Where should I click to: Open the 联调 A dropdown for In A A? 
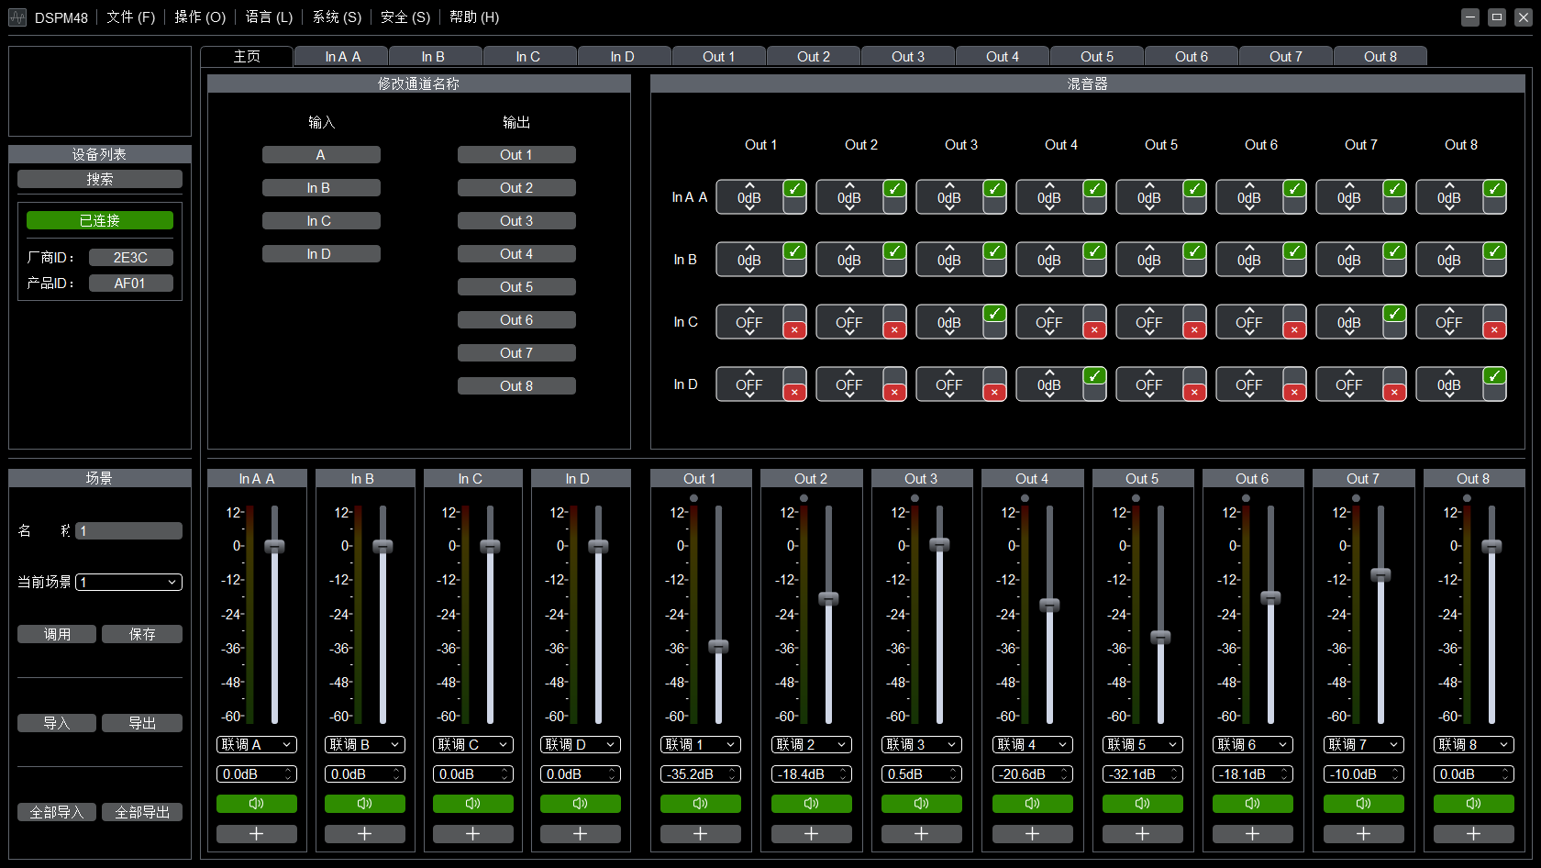[257, 744]
